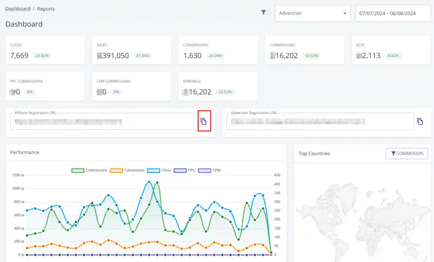This screenshot has height=262, width=434.
Task: Copy the Advertiser Registration URL
Action: click(x=420, y=121)
